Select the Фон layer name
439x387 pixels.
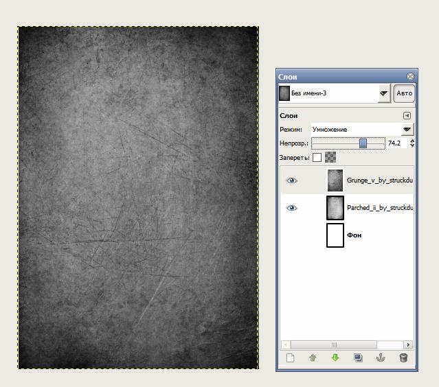354,235
